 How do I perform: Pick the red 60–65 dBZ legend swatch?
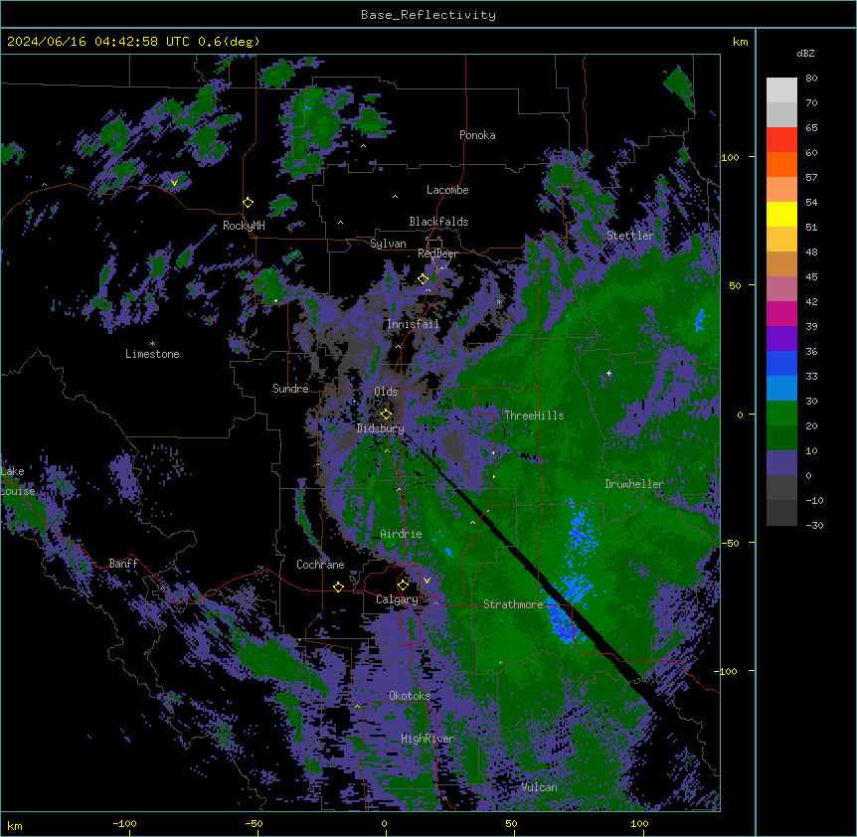coord(781,140)
